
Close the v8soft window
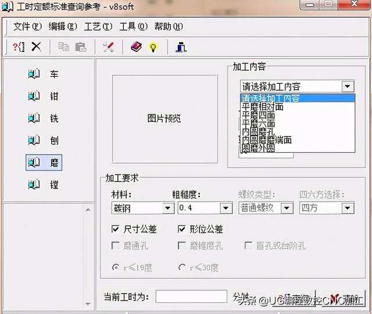354,4
